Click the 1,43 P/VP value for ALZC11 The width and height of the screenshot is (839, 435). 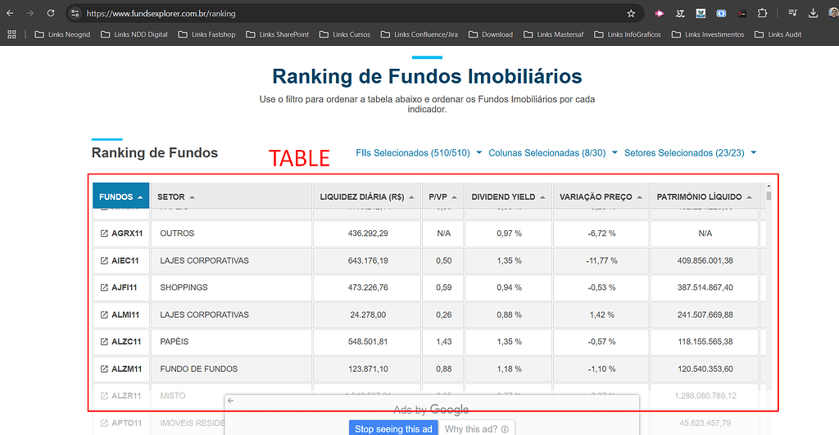pos(443,342)
